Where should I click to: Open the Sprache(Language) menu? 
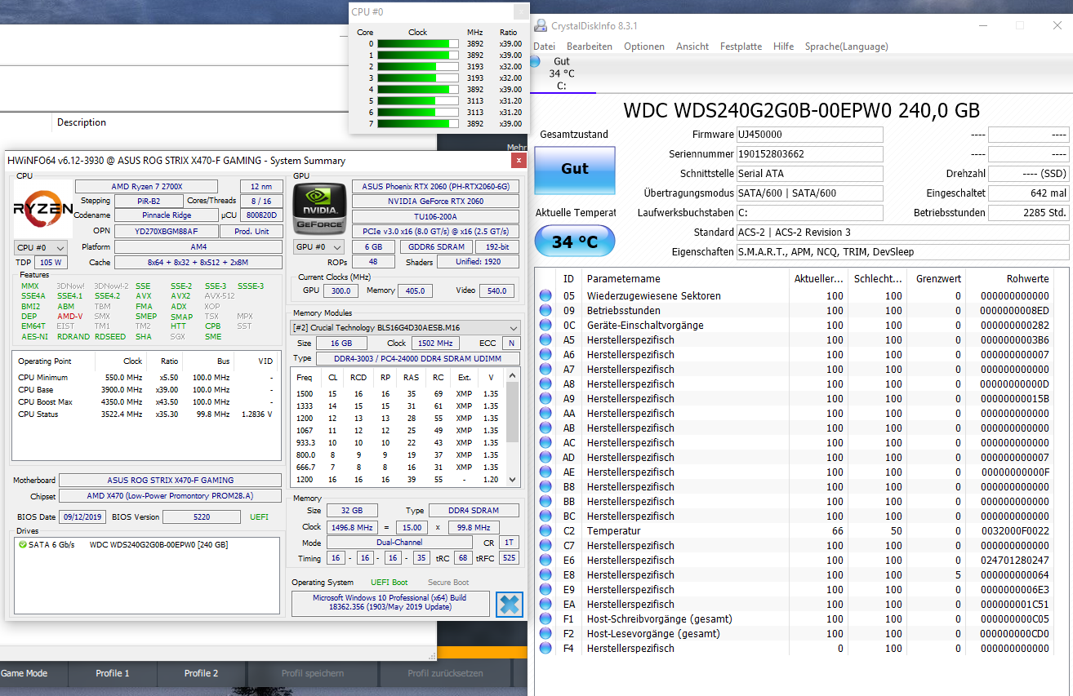[846, 47]
